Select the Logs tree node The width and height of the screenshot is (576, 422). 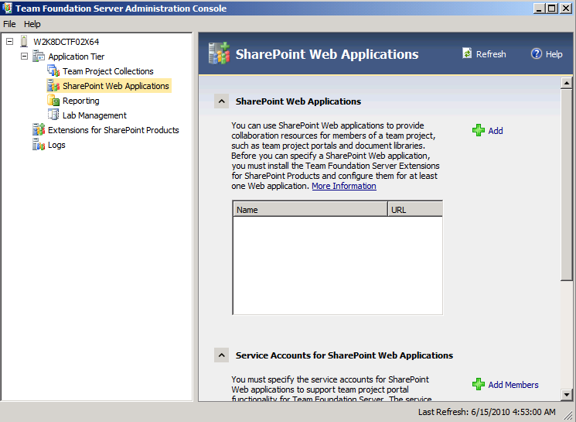coord(56,145)
